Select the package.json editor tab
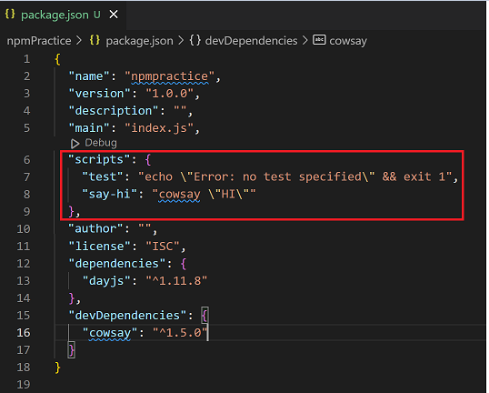 [x=63, y=15]
